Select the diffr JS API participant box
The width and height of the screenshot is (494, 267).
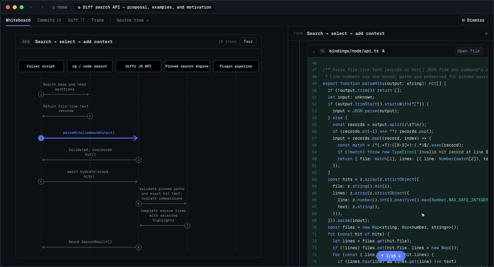click(138, 66)
